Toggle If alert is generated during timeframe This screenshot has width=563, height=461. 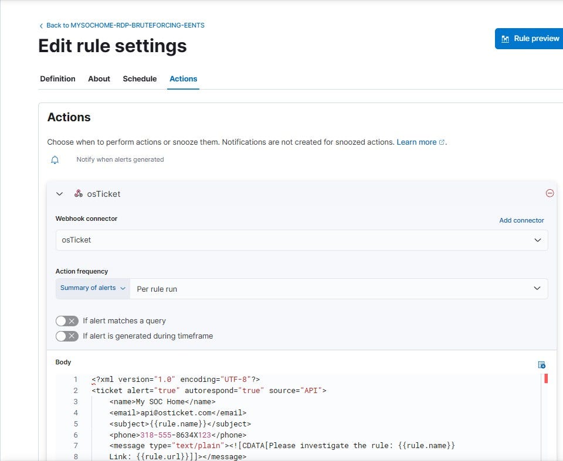pyautogui.click(x=67, y=336)
